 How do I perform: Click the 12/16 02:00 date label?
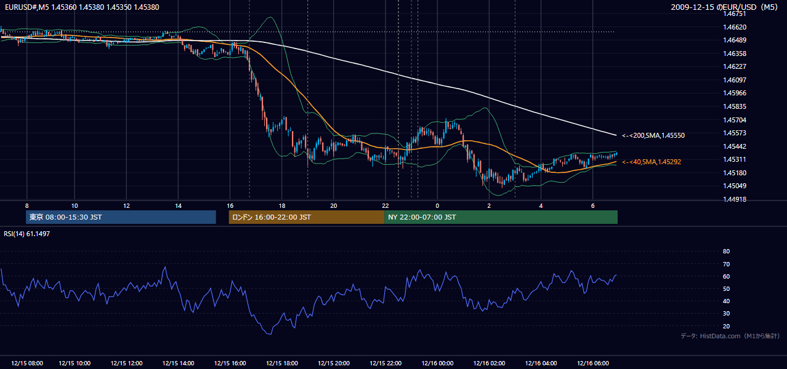click(x=489, y=363)
